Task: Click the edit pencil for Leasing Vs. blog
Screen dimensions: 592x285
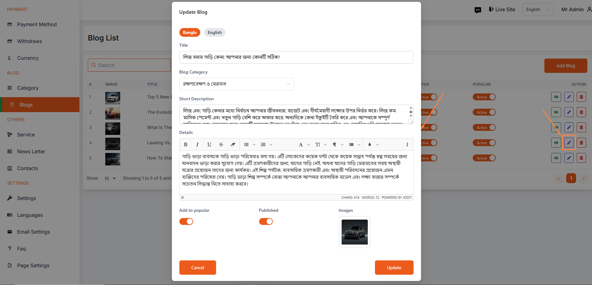Action: point(569,143)
